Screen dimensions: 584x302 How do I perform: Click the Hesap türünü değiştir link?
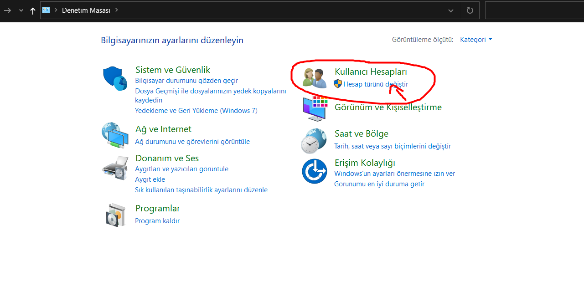click(376, 84)
